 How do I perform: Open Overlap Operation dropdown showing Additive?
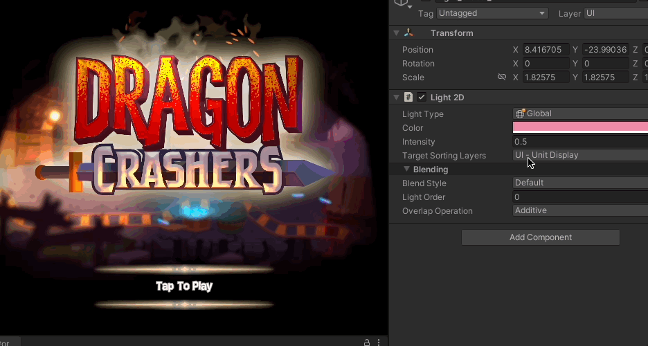[x=580, y=210]
